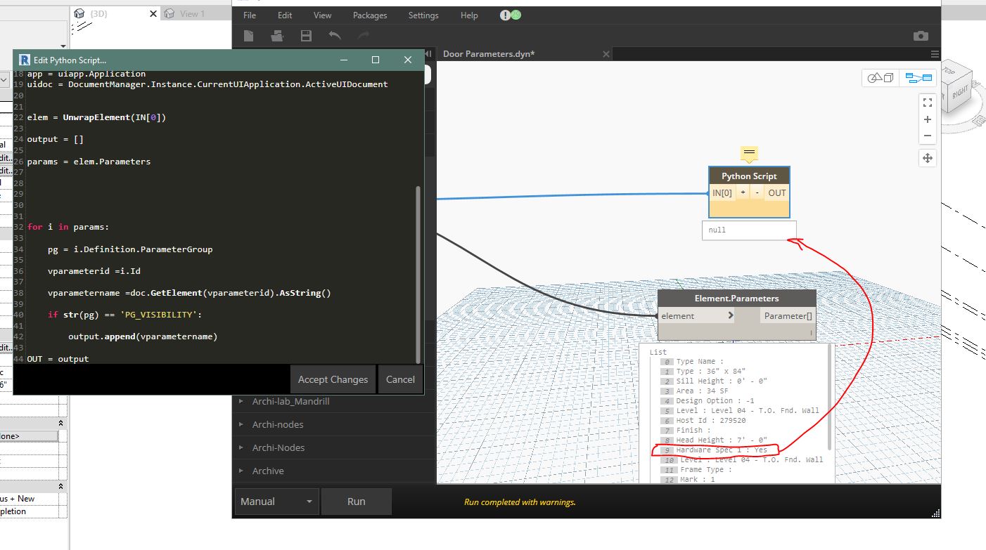Zoom in the Dynamo workspace

tap(928, 119)
